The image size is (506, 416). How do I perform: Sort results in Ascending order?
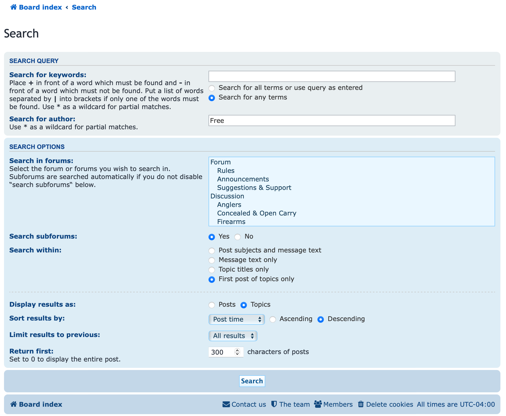click(273, 319)
